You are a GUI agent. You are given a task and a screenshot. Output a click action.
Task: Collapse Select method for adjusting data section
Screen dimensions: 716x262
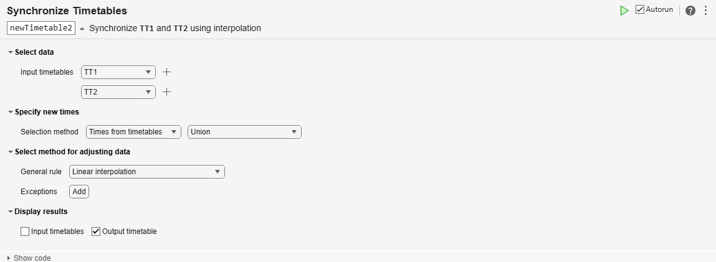click(x=11, y=152)
